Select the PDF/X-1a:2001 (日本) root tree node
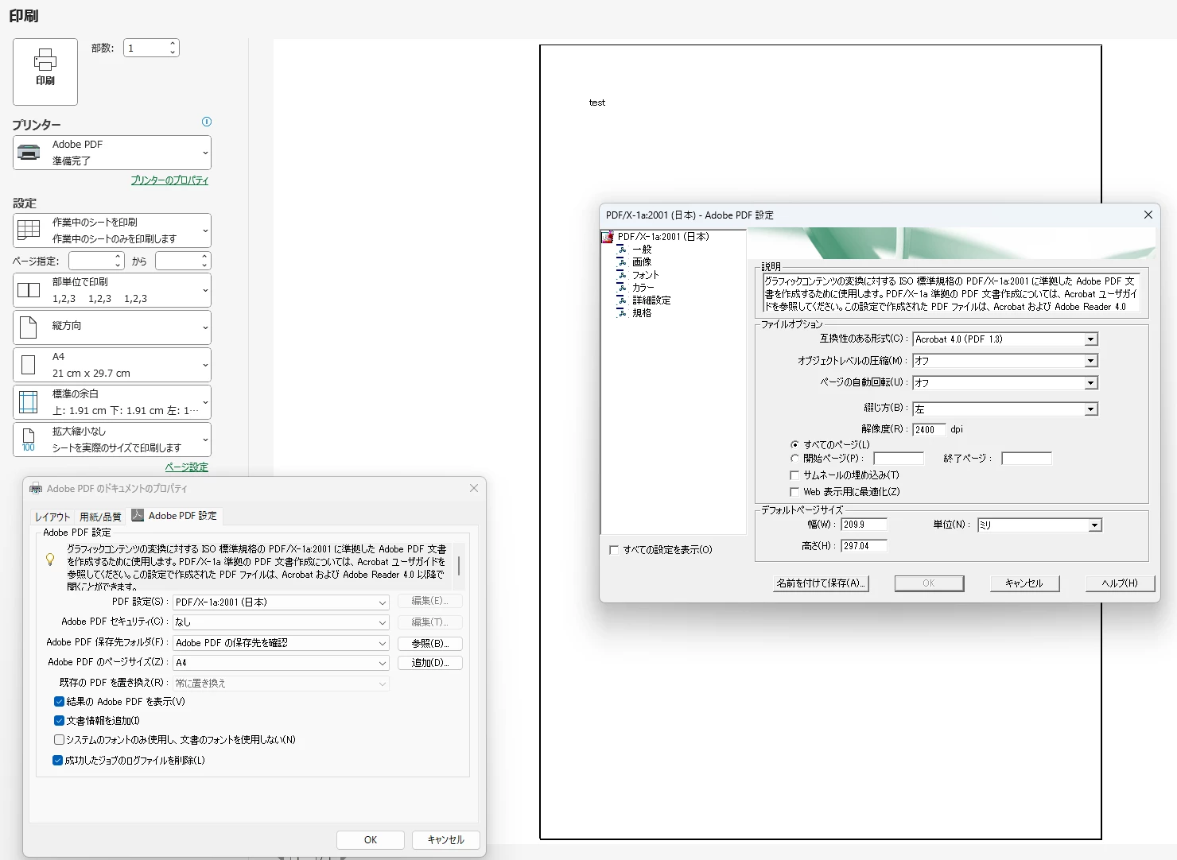Image resolution: width=1177 pixels, height=860 pixels. pyautogui.click(x=663, y=237)
